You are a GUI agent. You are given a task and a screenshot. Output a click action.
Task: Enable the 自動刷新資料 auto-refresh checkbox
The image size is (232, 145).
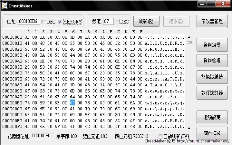coord(160,136)
